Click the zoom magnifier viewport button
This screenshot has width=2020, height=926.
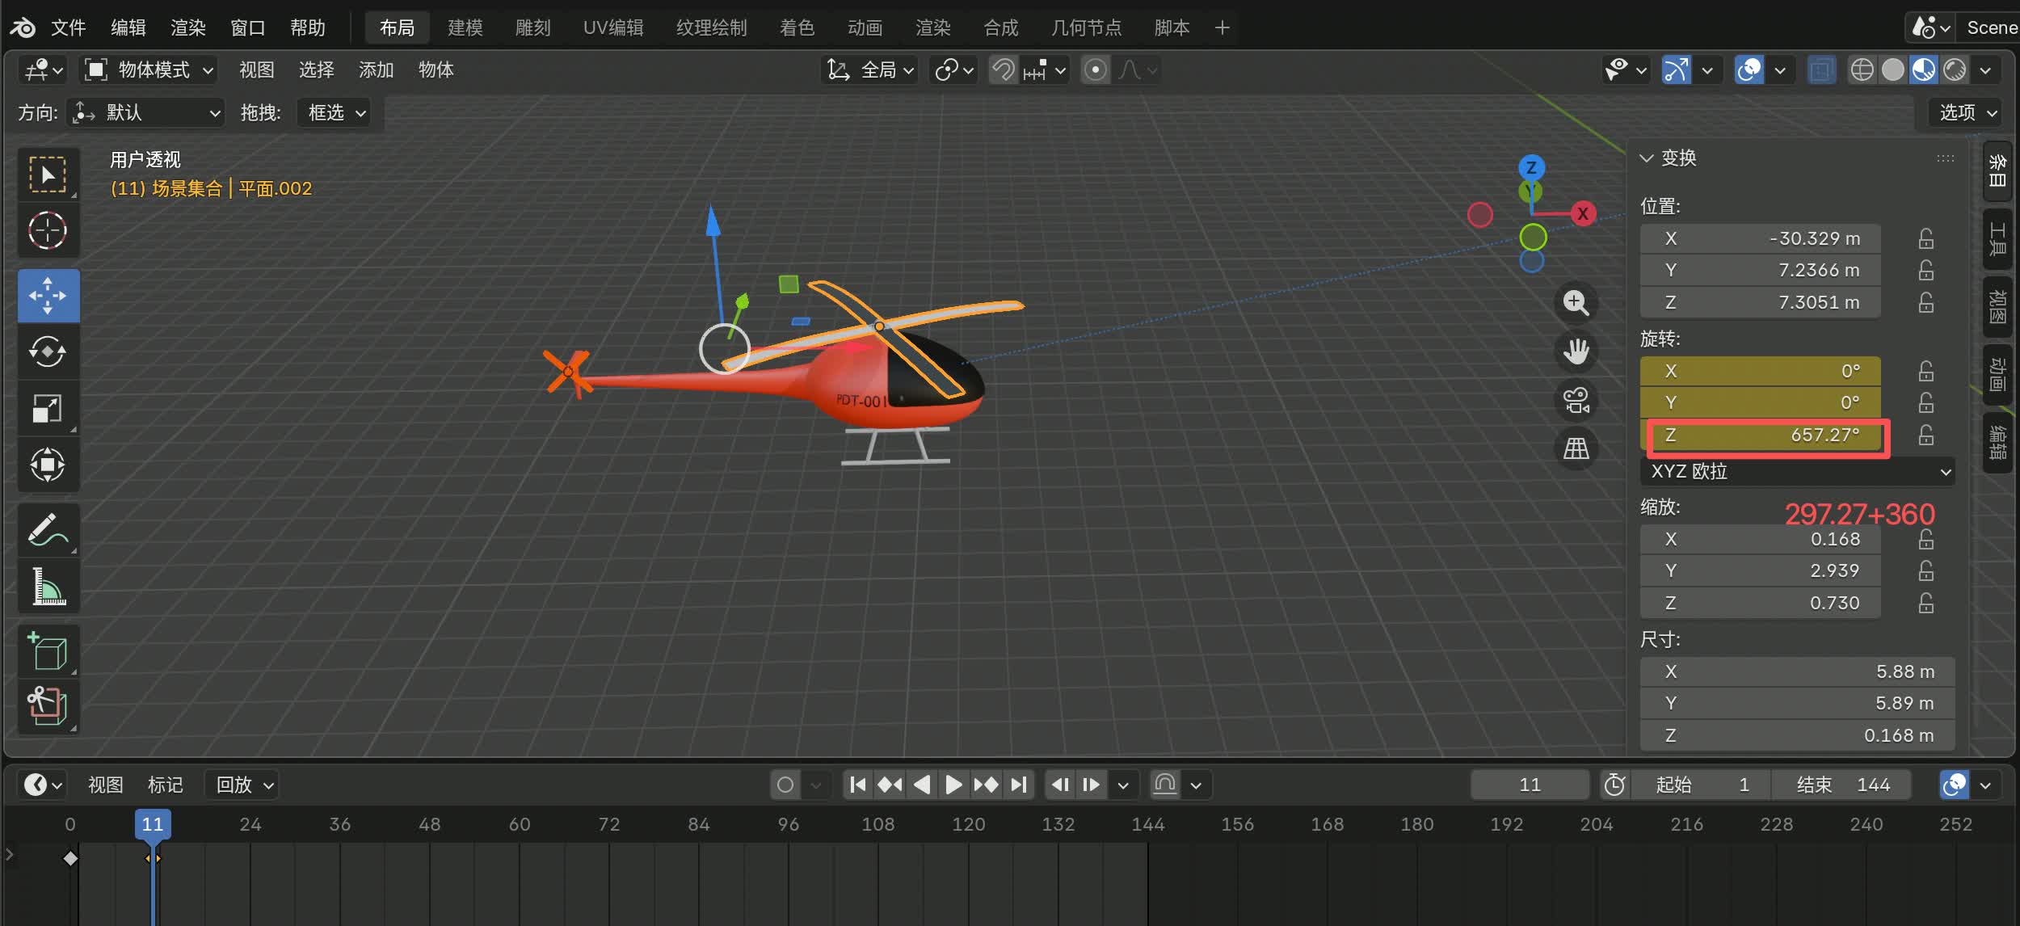pyautogui.click(x=1575, y=302)
